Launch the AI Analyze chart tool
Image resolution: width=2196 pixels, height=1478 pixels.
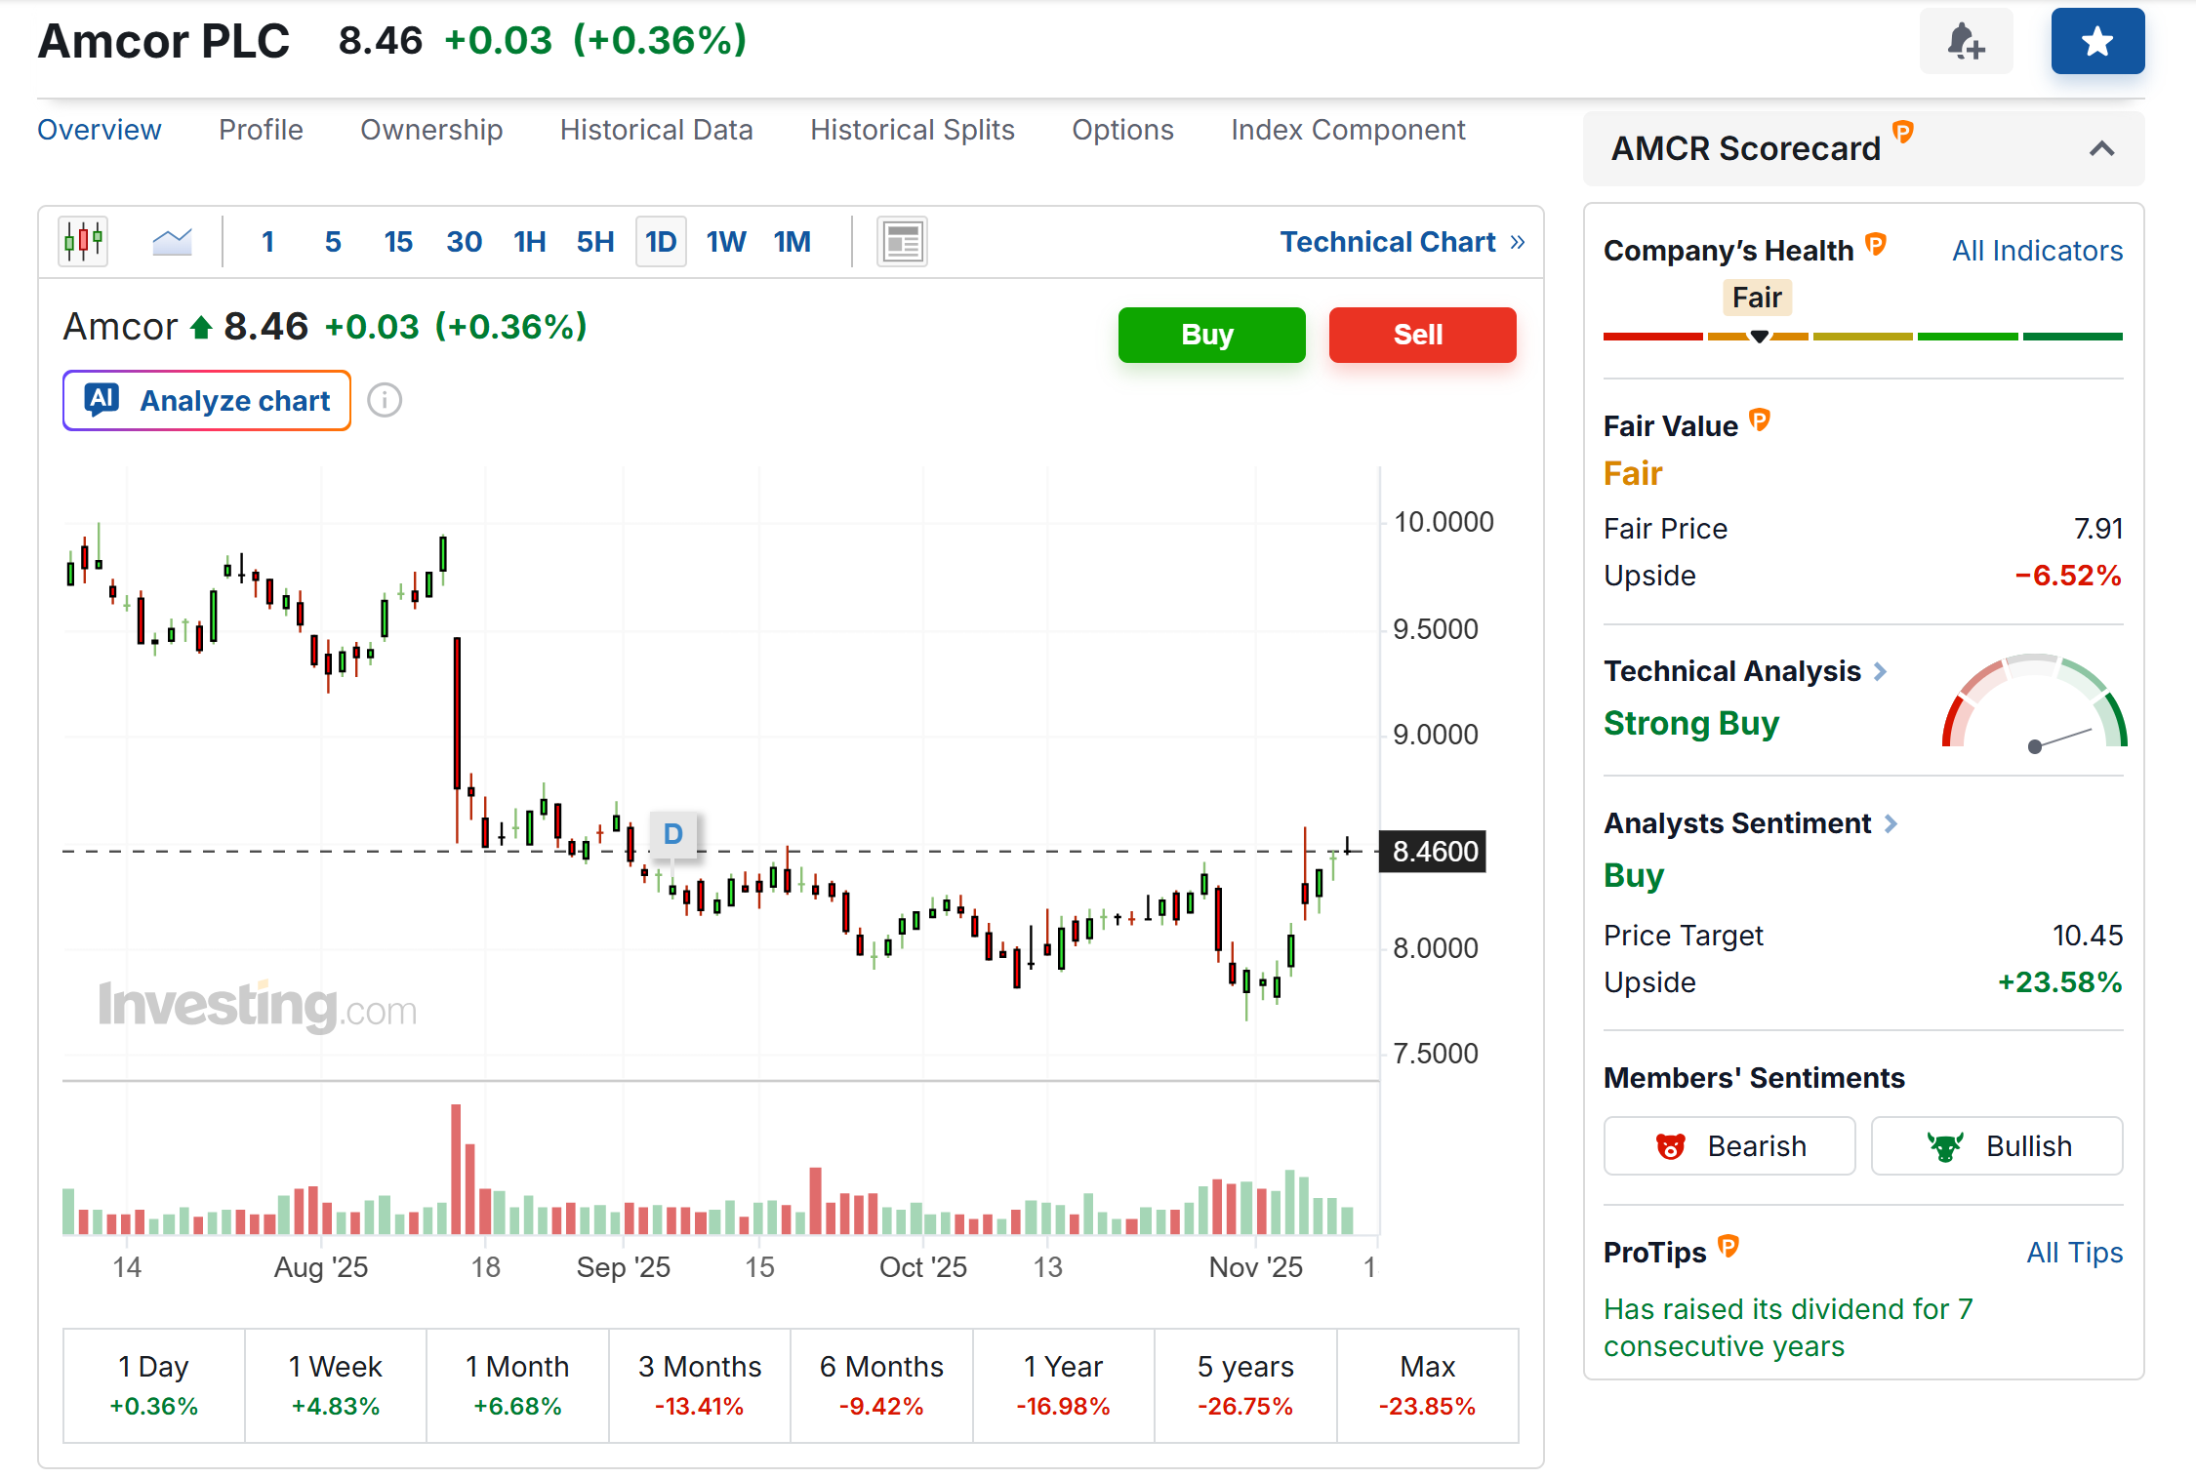coord(206,400)
